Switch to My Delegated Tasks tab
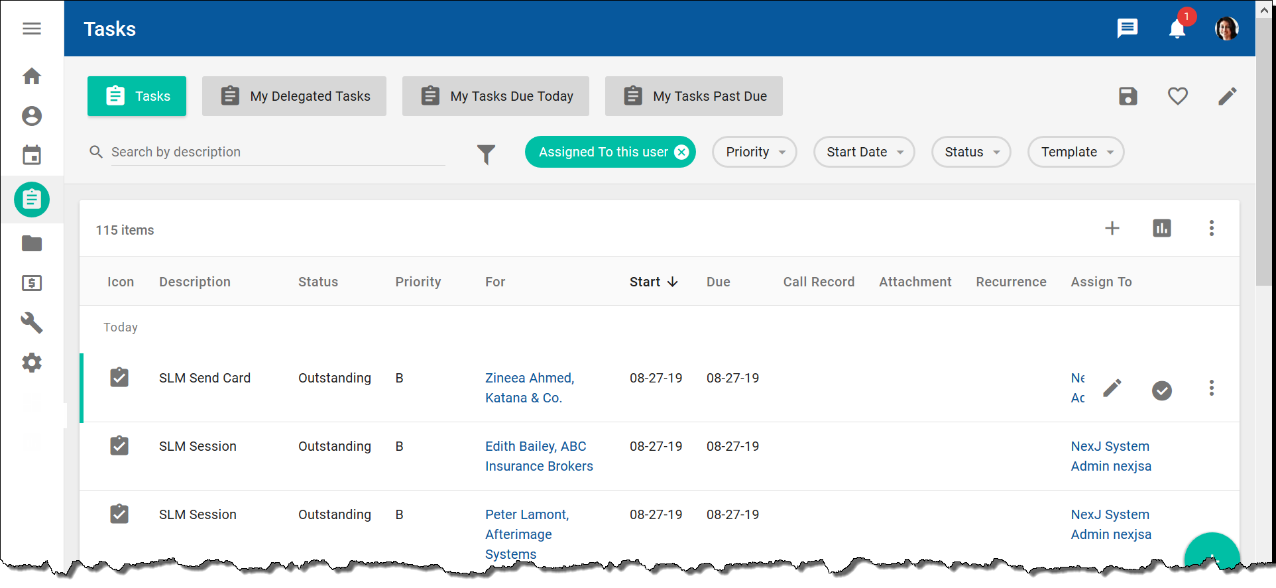 pos(294,96)
